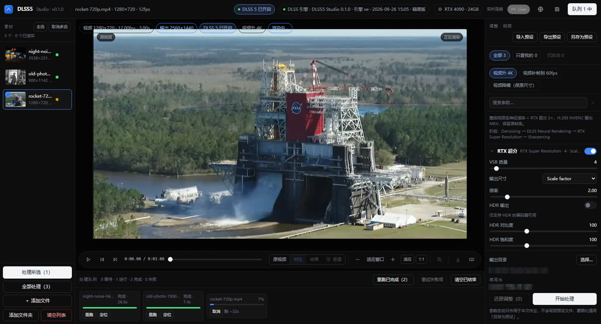The height and width of the screenshot is (324, 601).
Task: Click the DLSS5 app logo icon
Action: coord(9,9)
